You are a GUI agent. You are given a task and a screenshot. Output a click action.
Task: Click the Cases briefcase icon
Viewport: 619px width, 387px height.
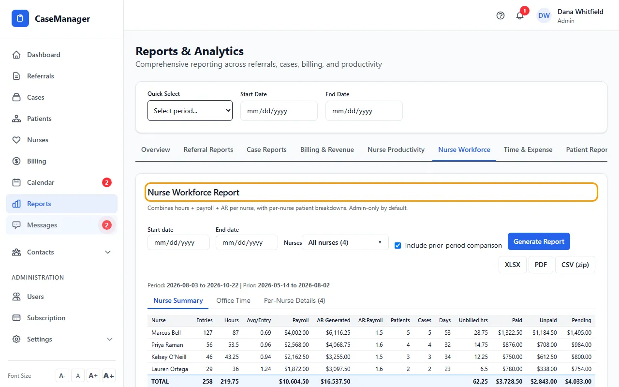coord(16,97)
